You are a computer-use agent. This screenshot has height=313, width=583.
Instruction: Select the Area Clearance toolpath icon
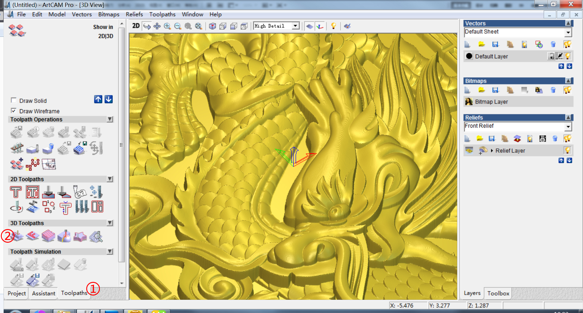click(32, 192)
